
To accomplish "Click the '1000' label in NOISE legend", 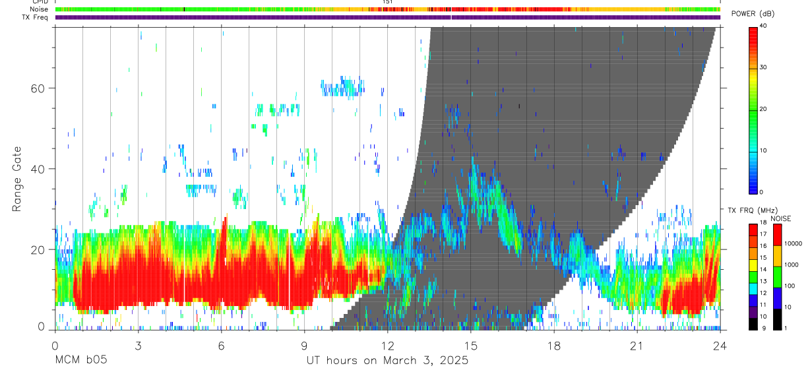I will [792, 265].
